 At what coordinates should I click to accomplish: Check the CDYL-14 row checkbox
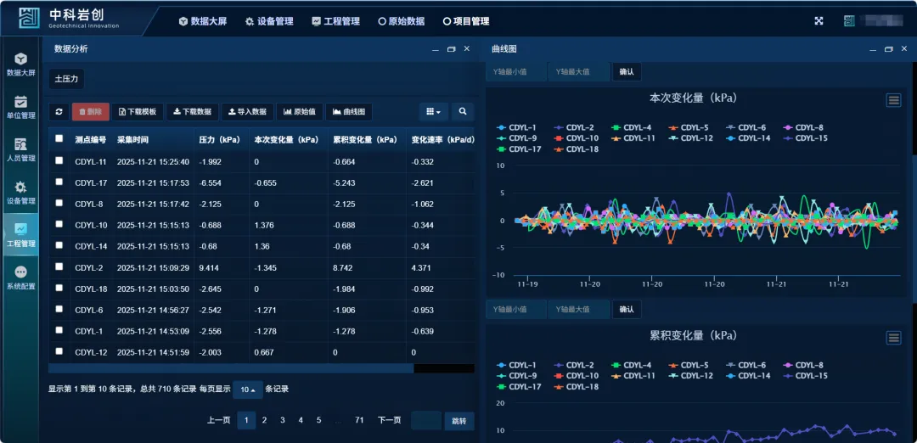click(x=59, y=245)
